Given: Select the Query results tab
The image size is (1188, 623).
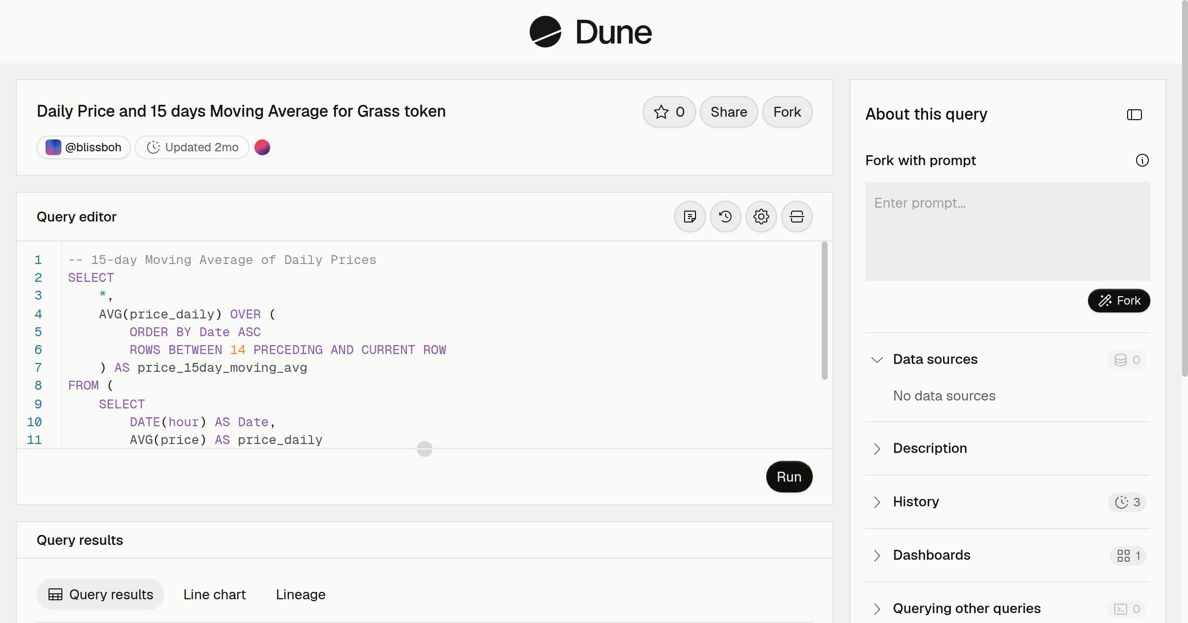Looking at the screenshot, I should tap(100, 594).
